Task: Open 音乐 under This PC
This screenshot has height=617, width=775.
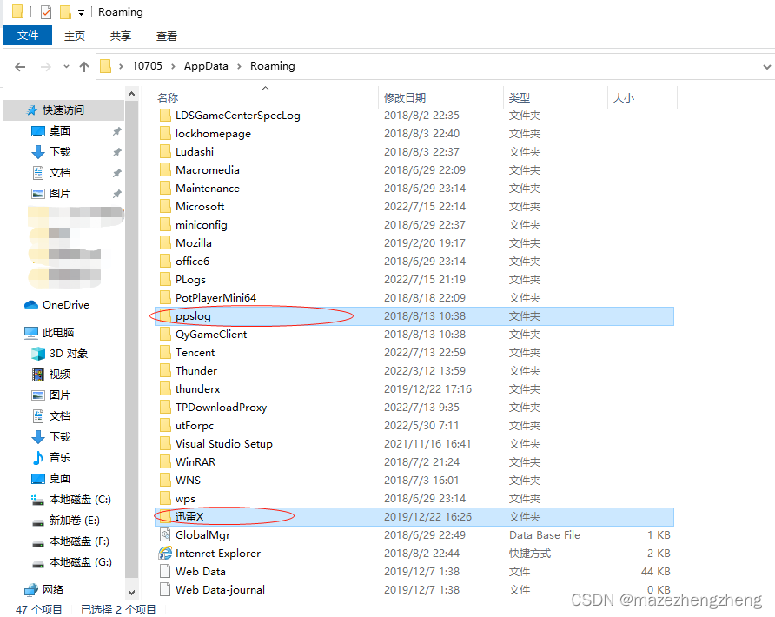Action: [59, 457]
